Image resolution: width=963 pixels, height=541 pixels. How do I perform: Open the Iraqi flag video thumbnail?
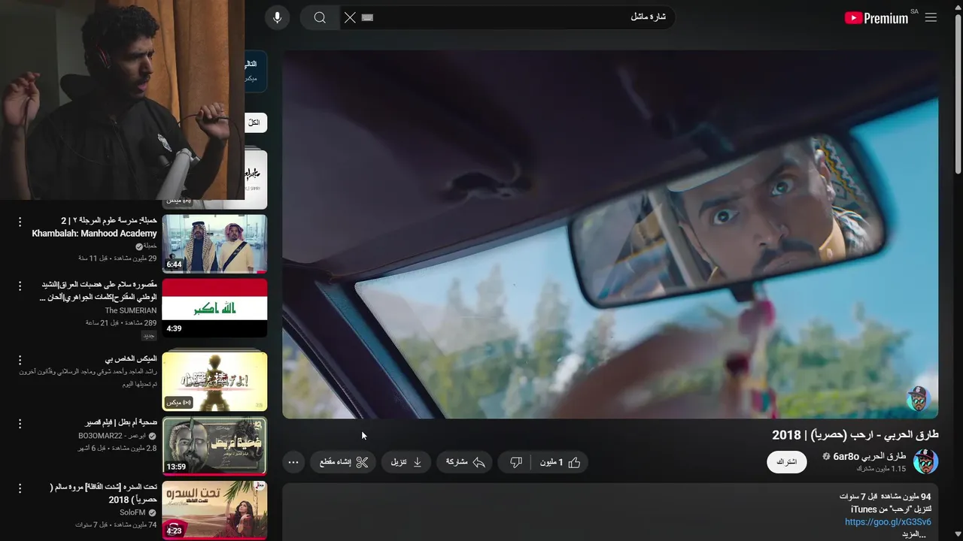[x=214, y=308]
